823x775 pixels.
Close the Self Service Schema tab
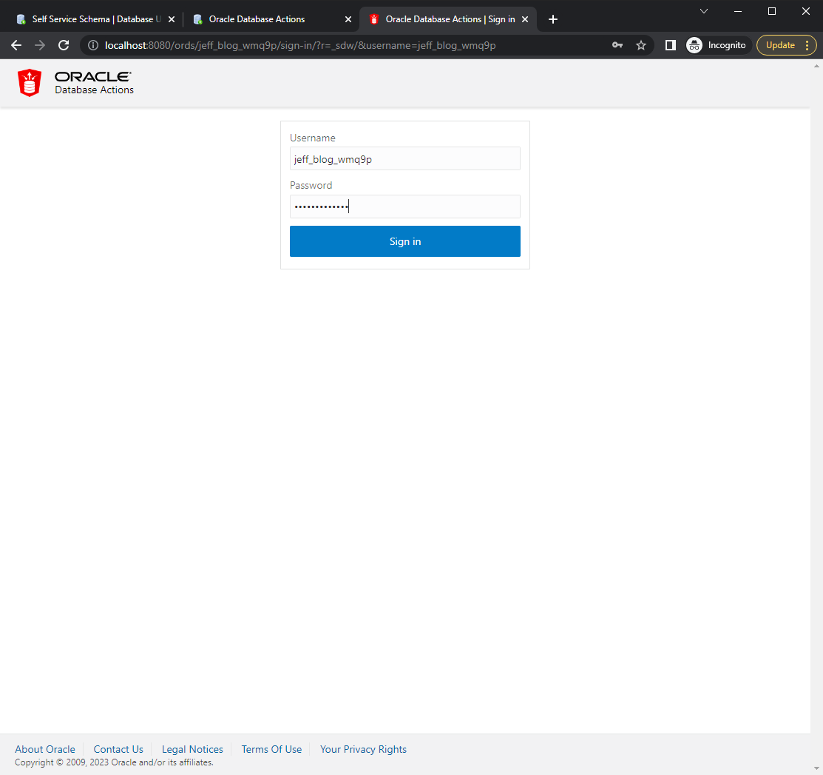pos(171,19)
